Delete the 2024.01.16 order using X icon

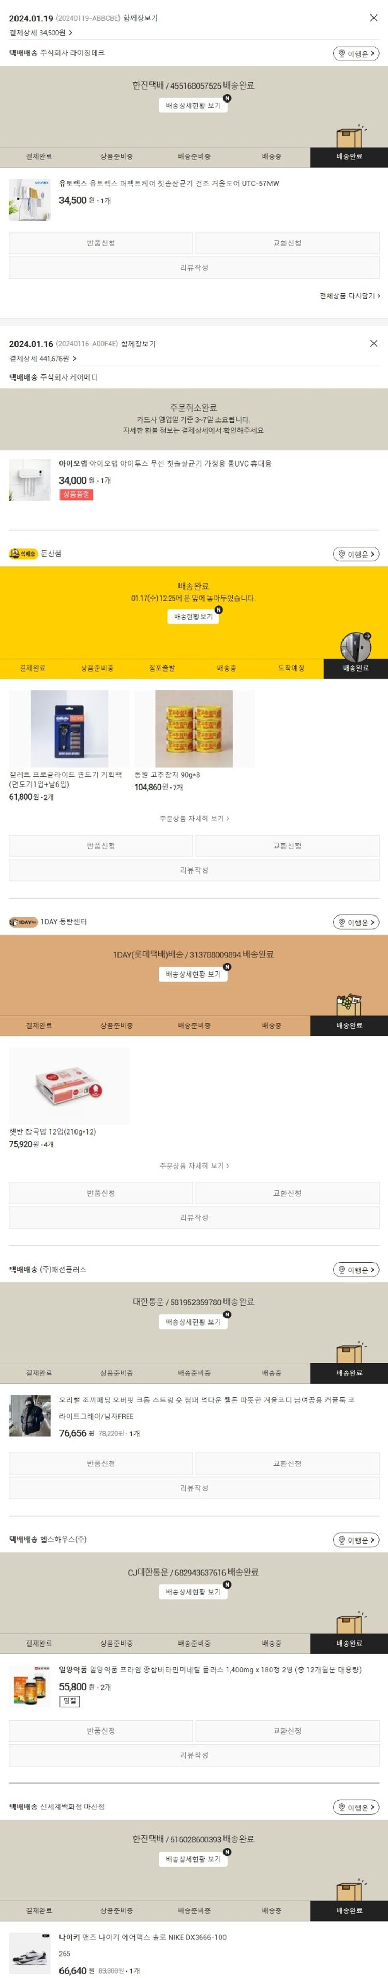click(374, 343)
